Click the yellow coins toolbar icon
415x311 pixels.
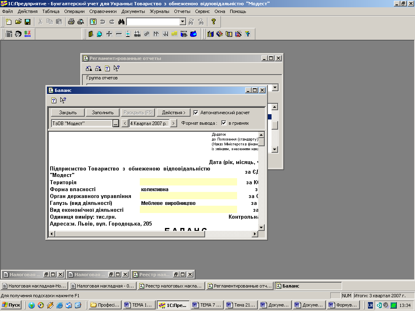coord(174,34)
